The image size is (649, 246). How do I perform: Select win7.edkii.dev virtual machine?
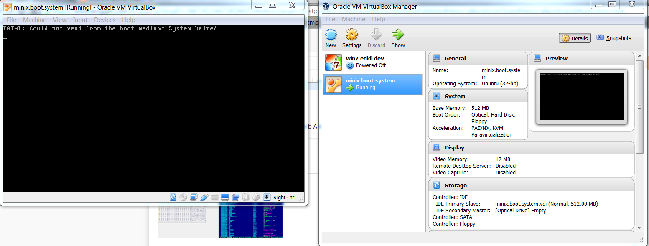point(373,62)
